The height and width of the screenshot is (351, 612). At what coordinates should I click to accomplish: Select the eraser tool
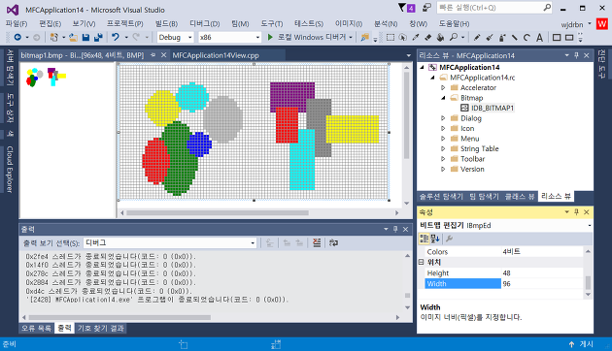click(x=428, y=38)
